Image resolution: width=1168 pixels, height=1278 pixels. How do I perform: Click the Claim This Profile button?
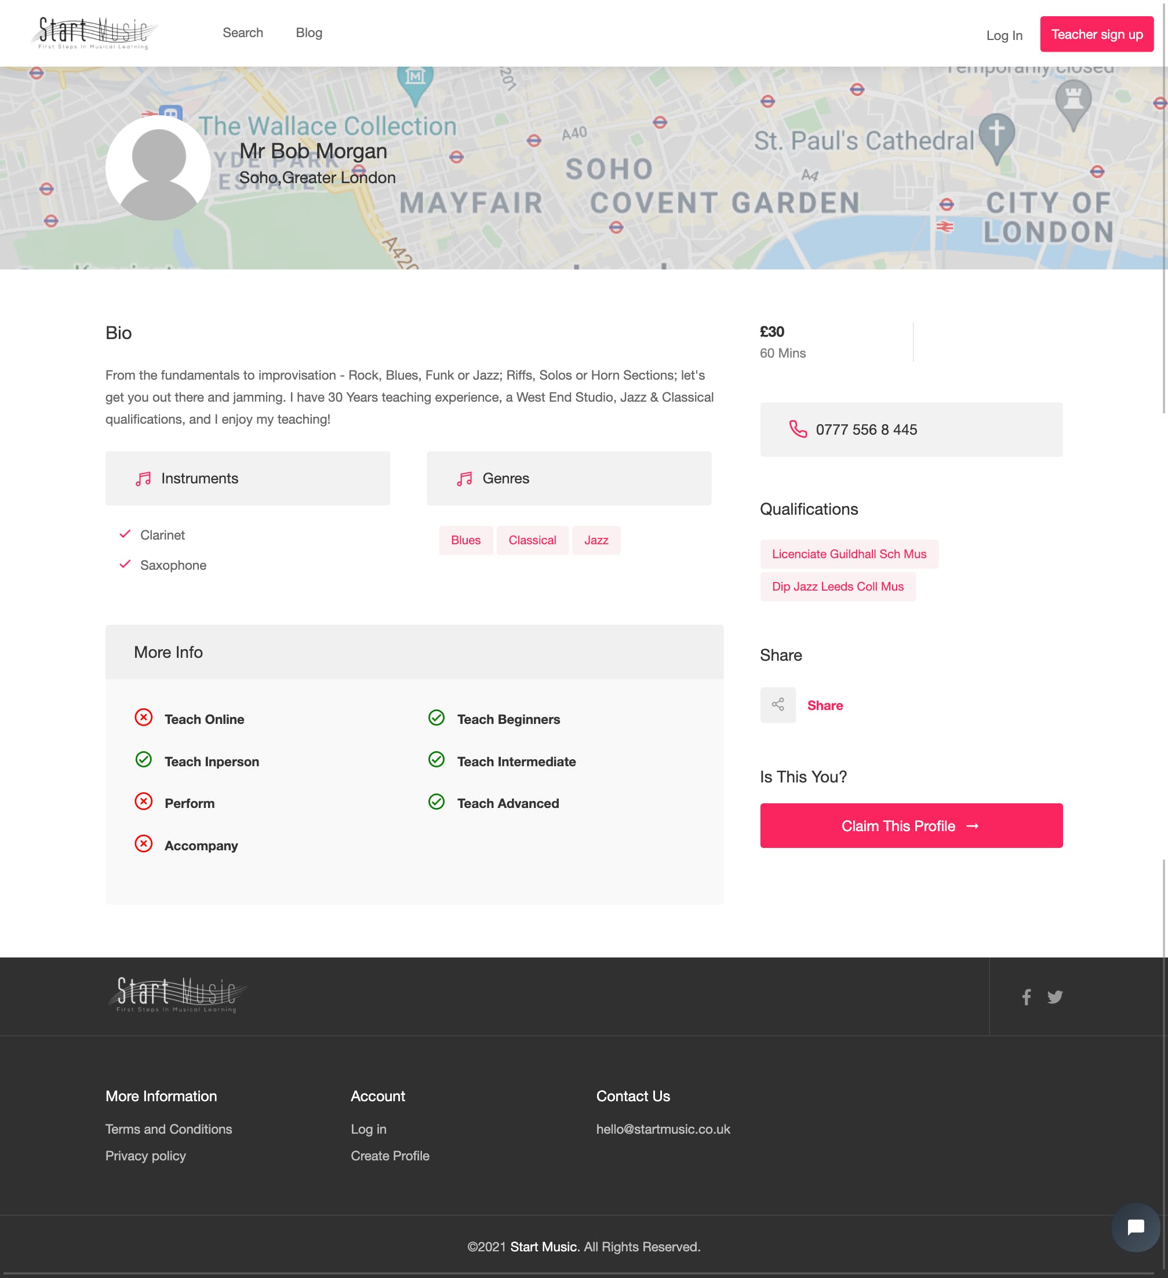tap(911, 825)
